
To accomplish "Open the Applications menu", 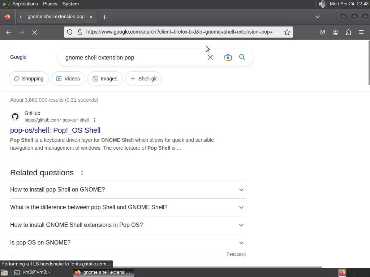I will pyautogui.click(x=25, y=4).
